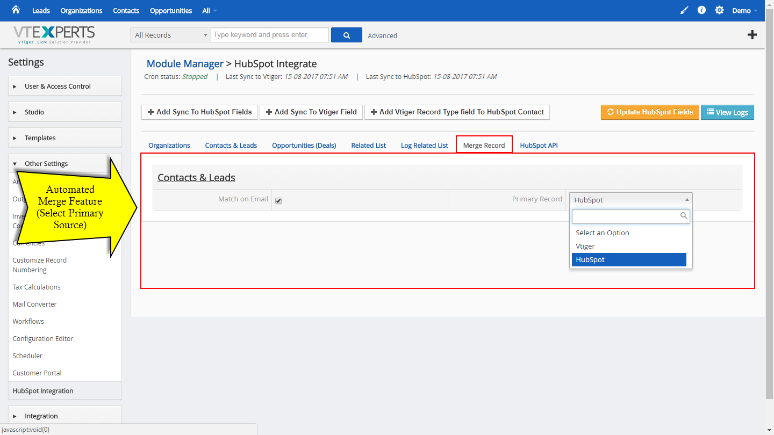Follow the Module Manager breadcrumb link
Screen dimensions: 774x435
coord(185,64)
